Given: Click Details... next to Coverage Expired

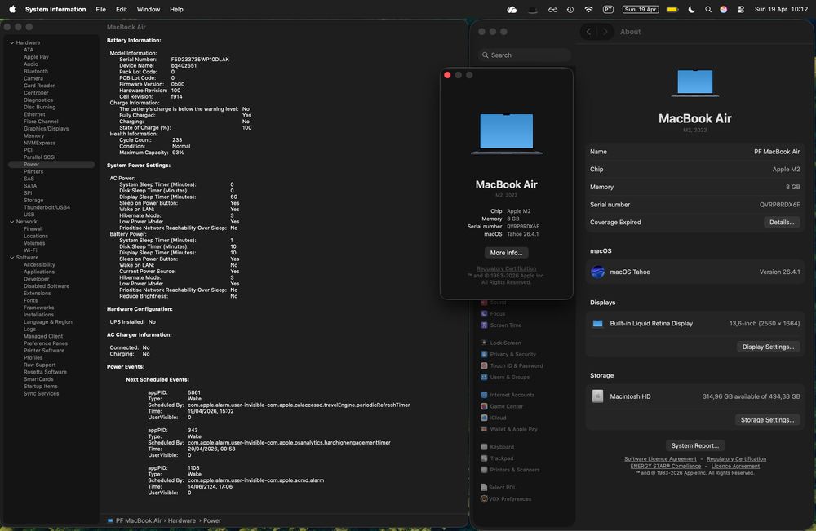Looking at the screenshot, I should (781, 222).
